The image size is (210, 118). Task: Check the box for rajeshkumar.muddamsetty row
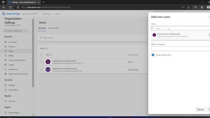(41, 62)
